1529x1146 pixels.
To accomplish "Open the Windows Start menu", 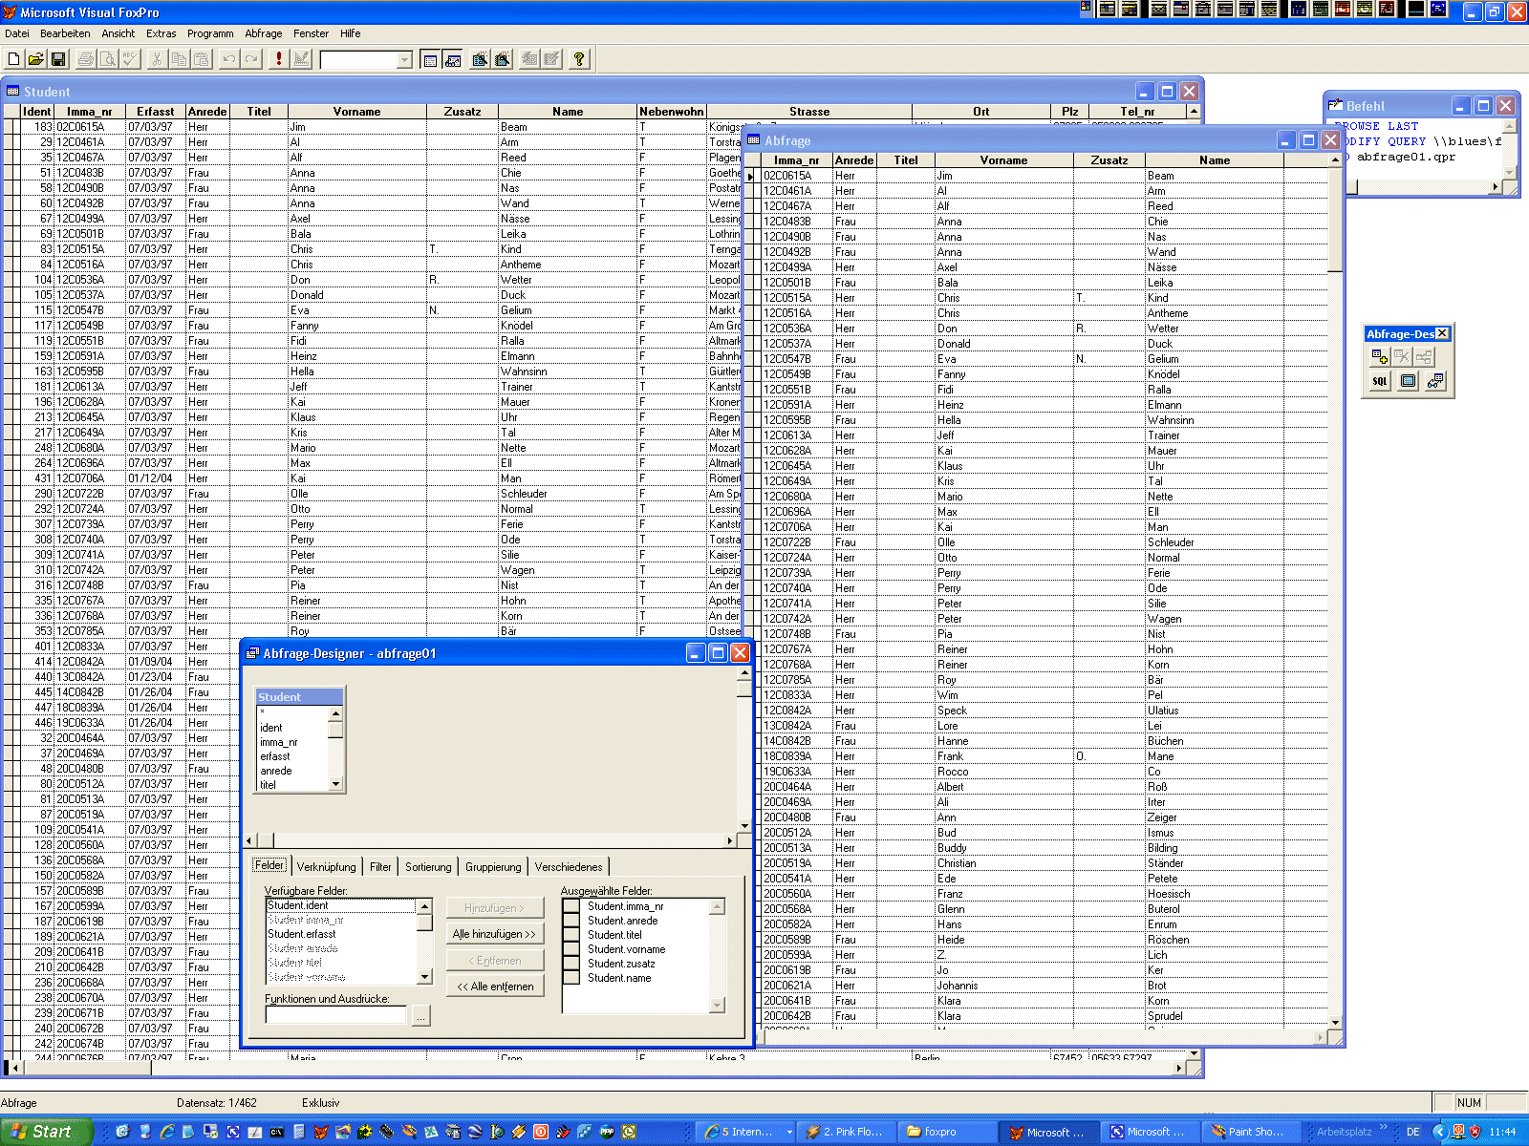I will 46,1132.
